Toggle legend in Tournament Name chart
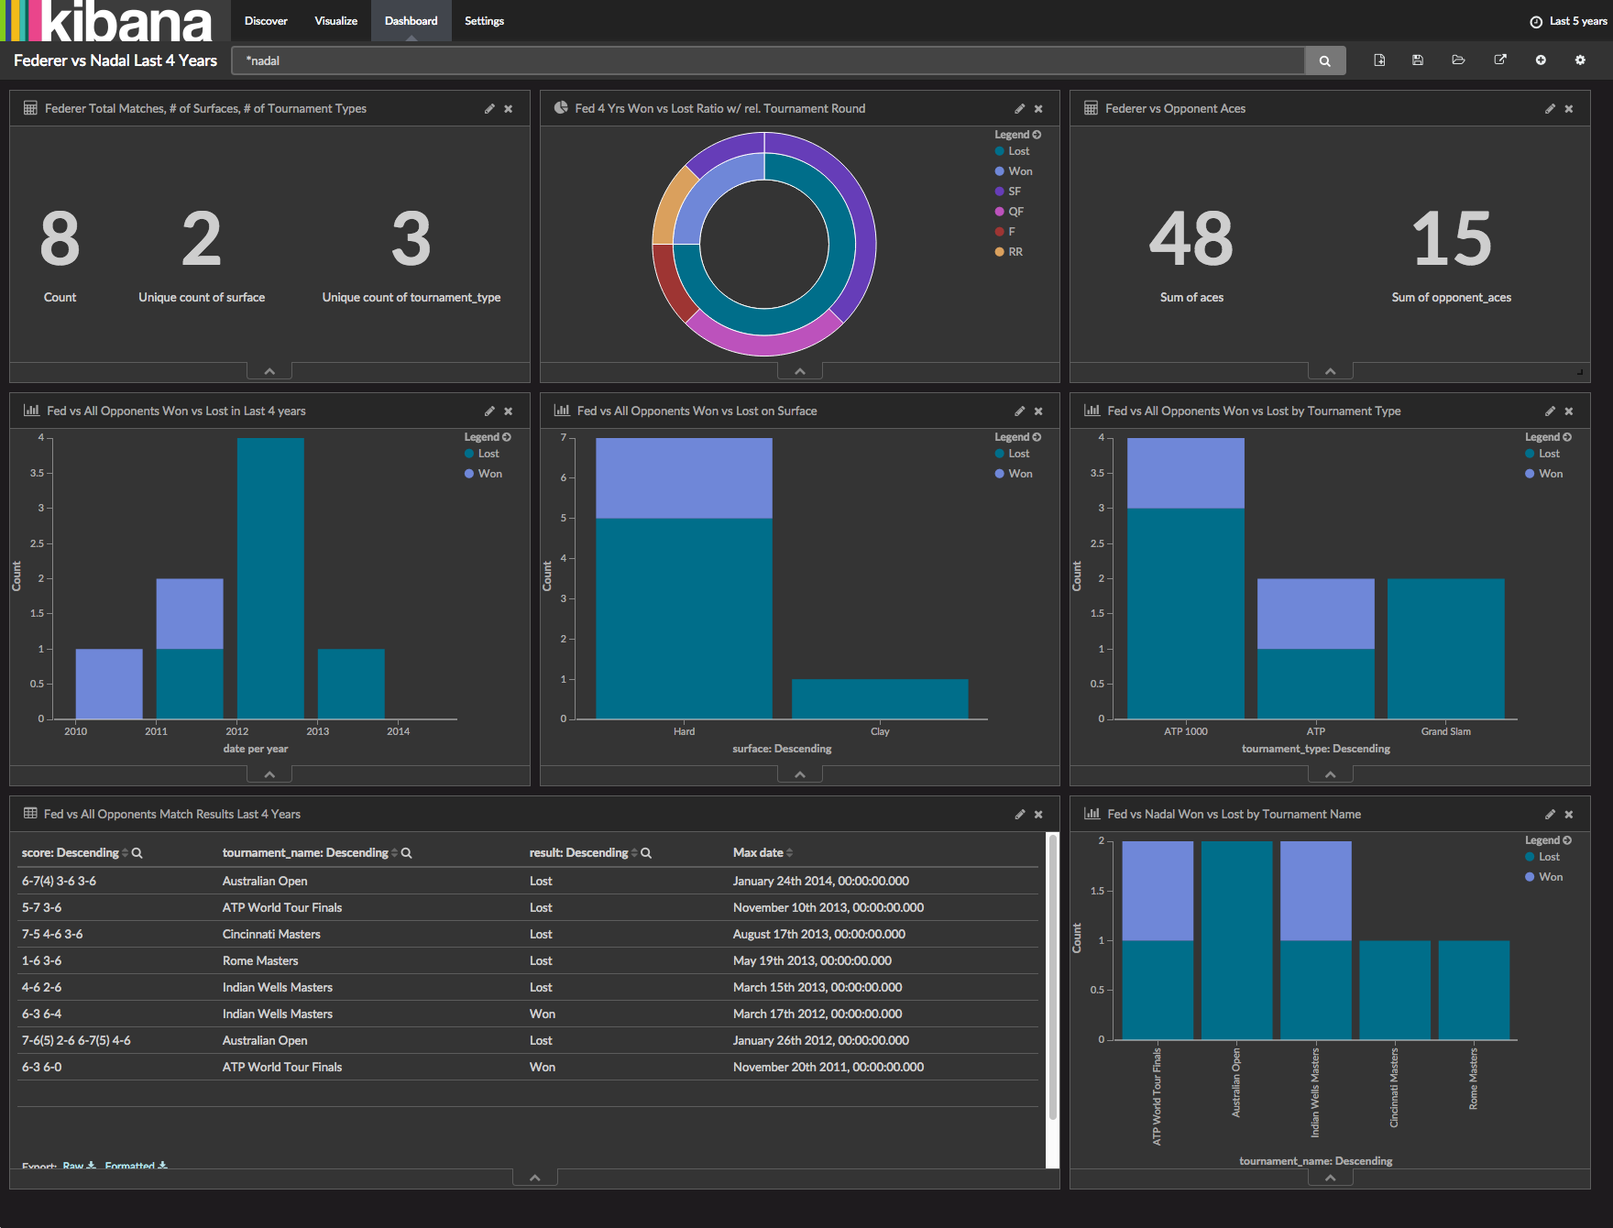Screen dimensions: 1613x1228 click(x=1548, y=840)
